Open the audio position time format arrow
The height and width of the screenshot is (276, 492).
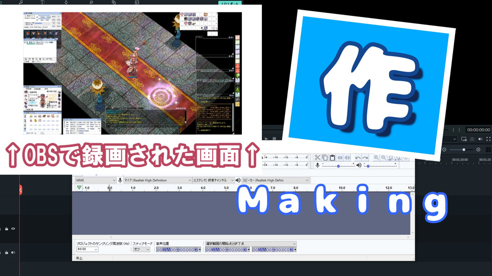[x=200, y=250]
